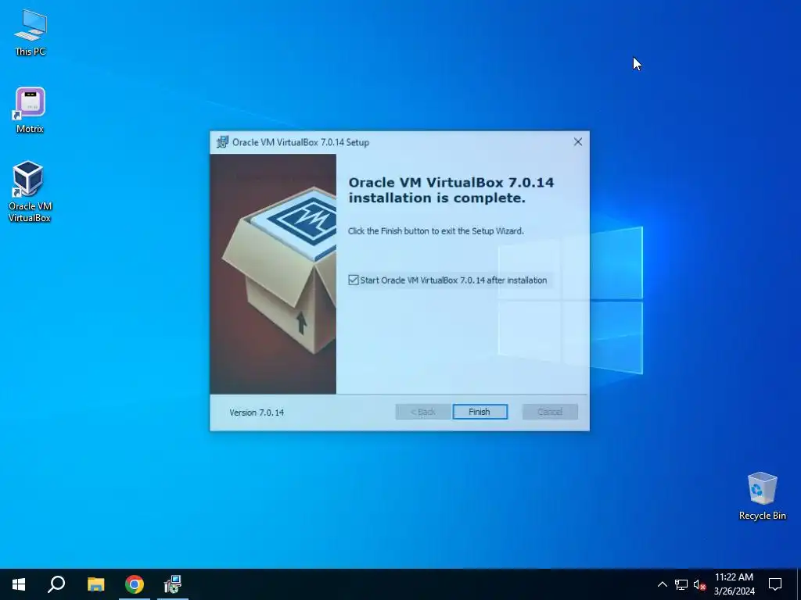Image resolution: width=801 pixels, height=600 pixels.
Task: Select Oracle VM VirtualBox desktop shortcut
Action: (29, 192)
